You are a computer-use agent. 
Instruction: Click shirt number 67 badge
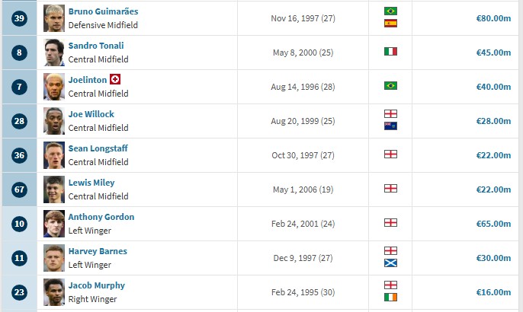pyautogui.click(x=19, y=189)
